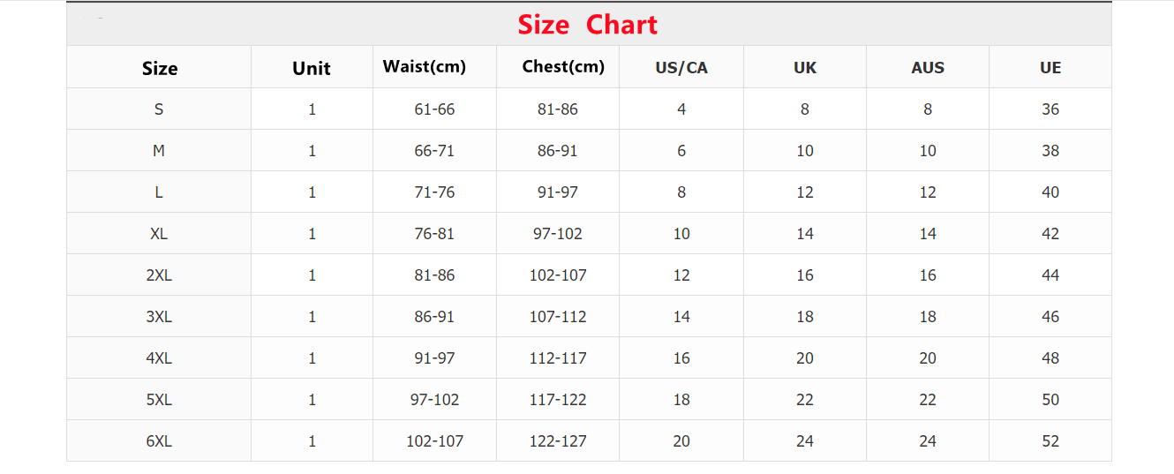Click the UE value 36
1174x474 pixels.
point(1050,109)
